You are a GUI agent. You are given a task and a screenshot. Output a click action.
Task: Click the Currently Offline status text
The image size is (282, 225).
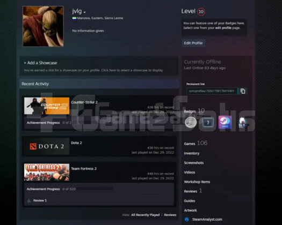203,62
